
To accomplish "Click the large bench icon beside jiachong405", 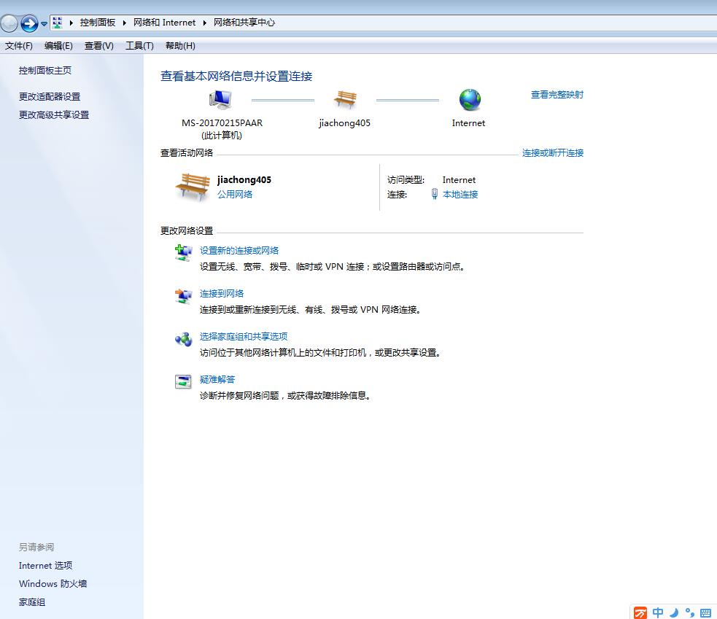I will 193,187.
